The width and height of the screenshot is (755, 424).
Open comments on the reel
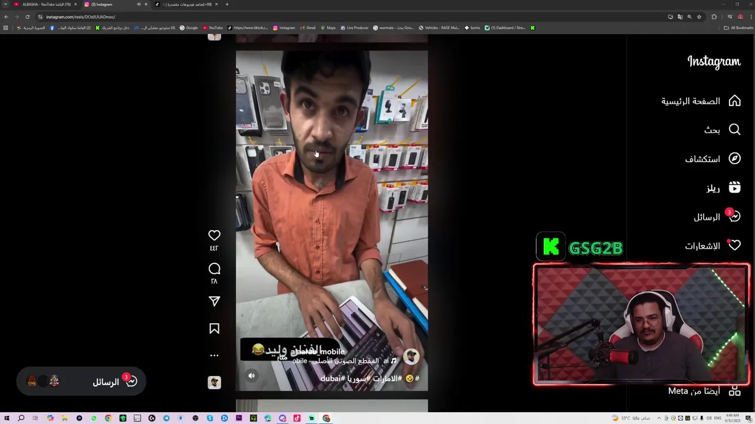point(214,269)
